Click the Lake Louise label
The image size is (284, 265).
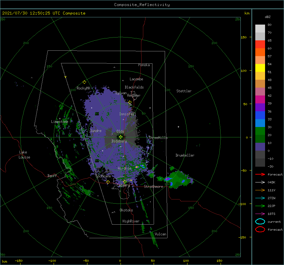24,155
